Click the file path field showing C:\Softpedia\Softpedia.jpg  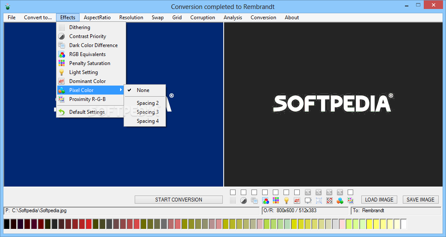pos(132,211)
